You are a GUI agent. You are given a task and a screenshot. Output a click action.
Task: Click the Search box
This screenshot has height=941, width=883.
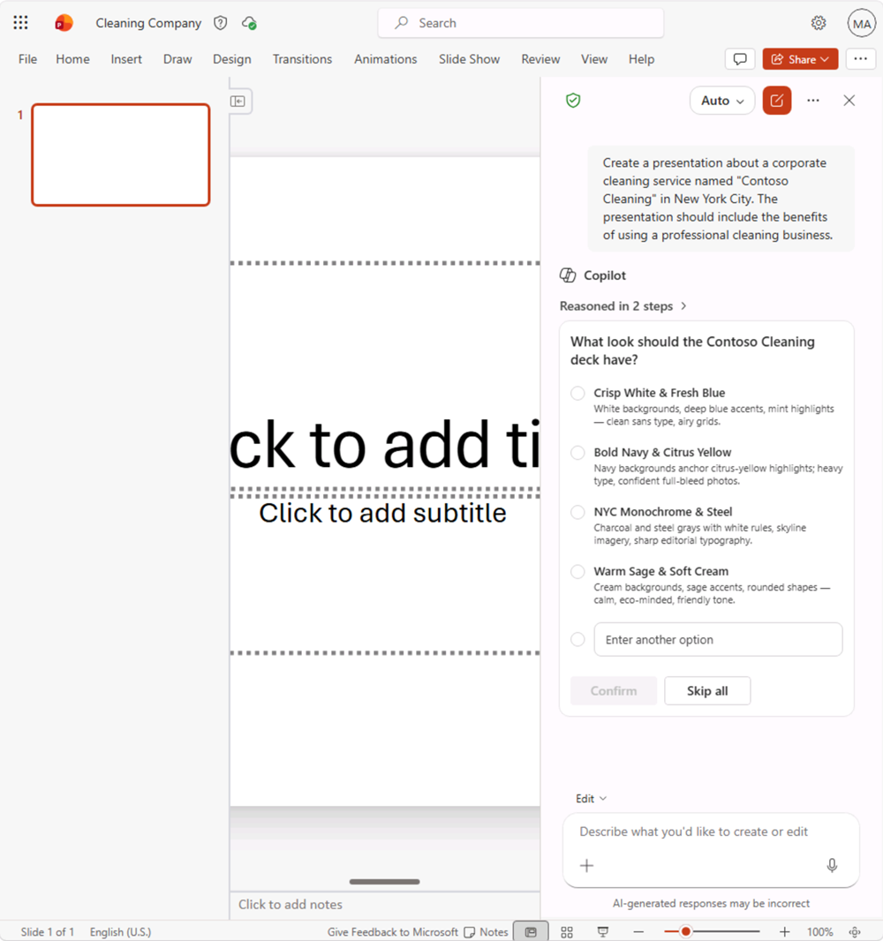(x=520, y=23)
